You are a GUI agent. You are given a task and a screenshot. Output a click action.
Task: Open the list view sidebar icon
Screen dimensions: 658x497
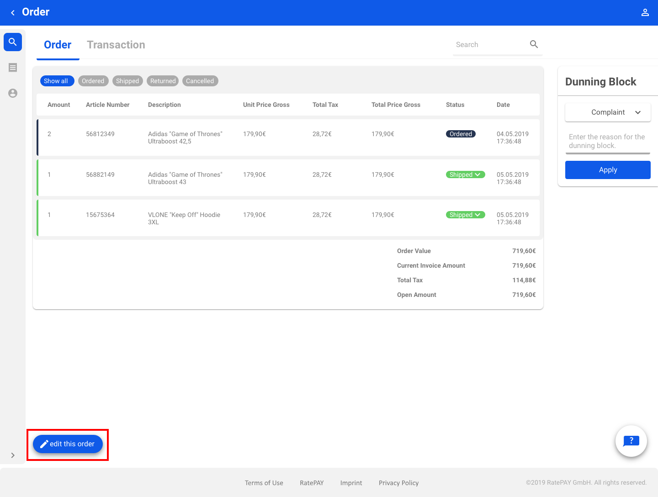(13, 68)
